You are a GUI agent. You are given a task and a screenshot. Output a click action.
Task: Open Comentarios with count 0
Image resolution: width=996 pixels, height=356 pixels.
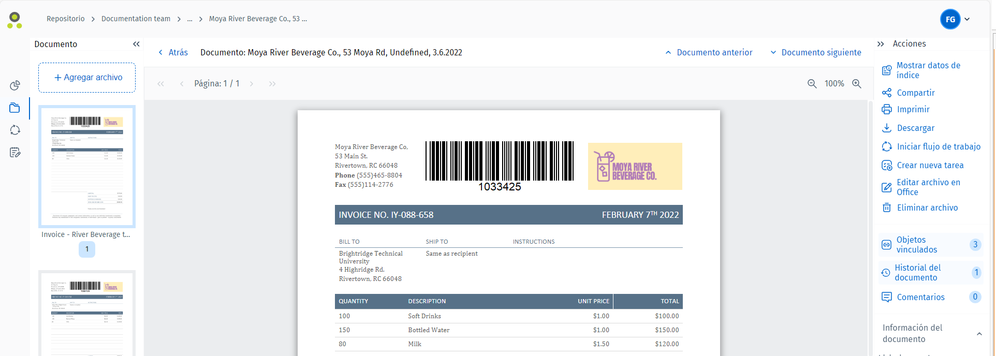click(x=930, y=297)
